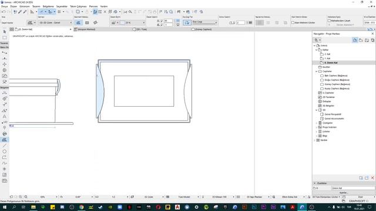Select the Arrow tool in the toolbox
376x211 pixels.
coord(5,32)
